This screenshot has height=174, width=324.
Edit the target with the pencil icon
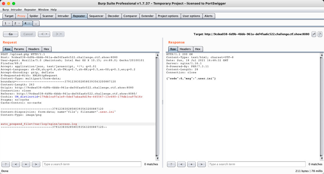tap(314, 34)
